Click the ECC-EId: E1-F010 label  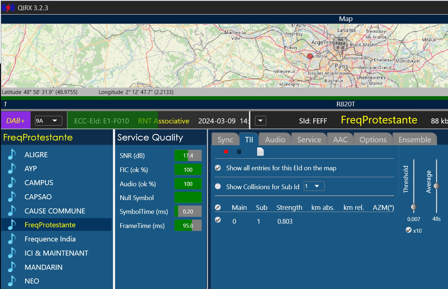[102, 121]
